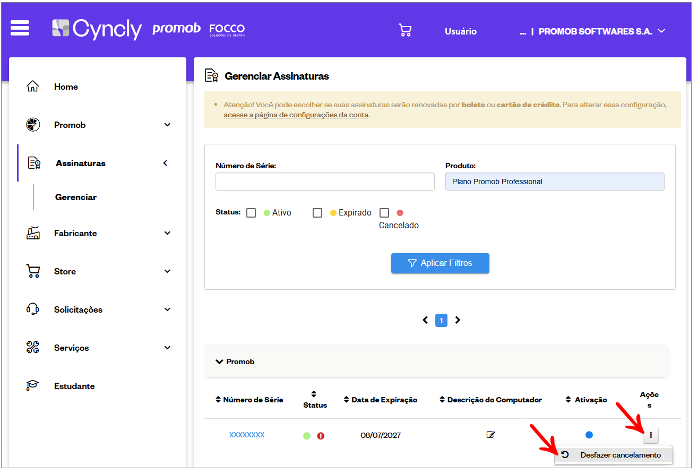Click the Promob sidebar globe icon
Screen dimensions: 698x474
pos(33,125)
